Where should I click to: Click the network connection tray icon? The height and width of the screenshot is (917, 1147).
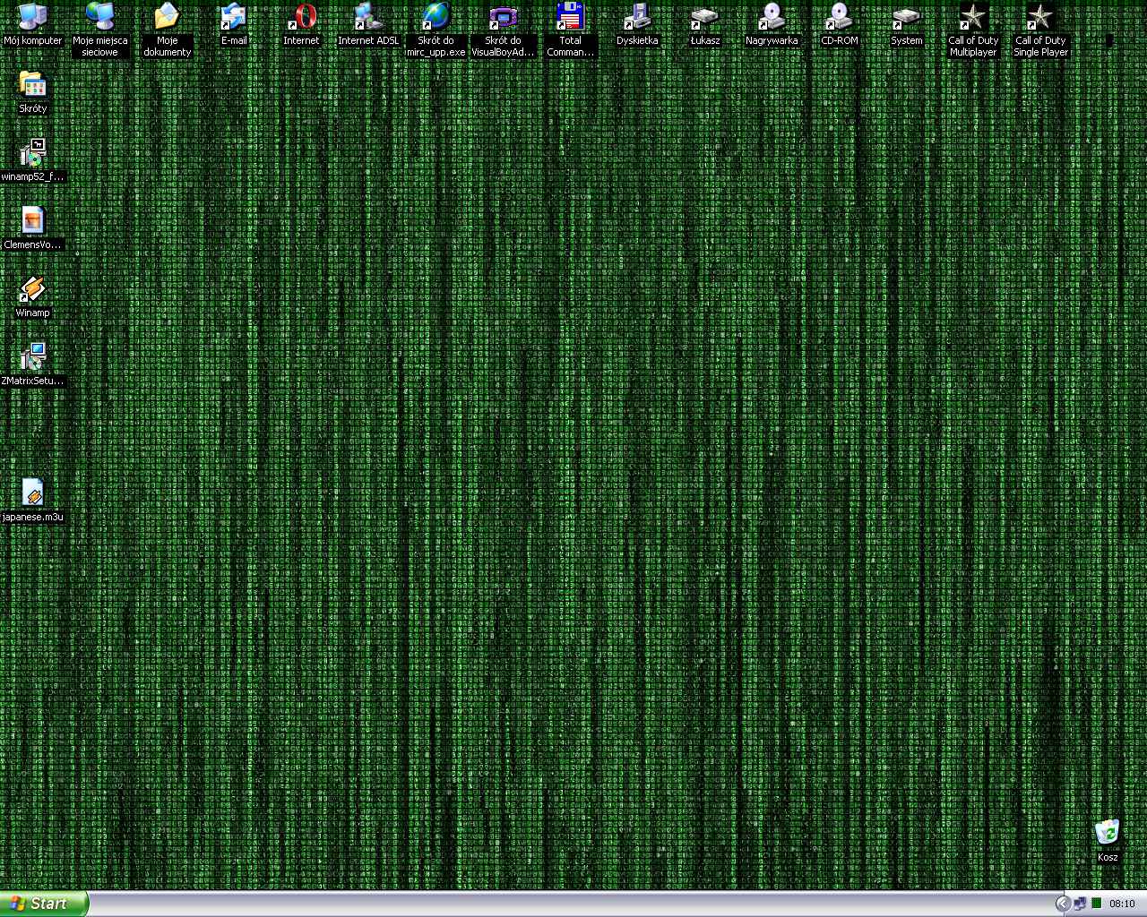click(1080, 904)
